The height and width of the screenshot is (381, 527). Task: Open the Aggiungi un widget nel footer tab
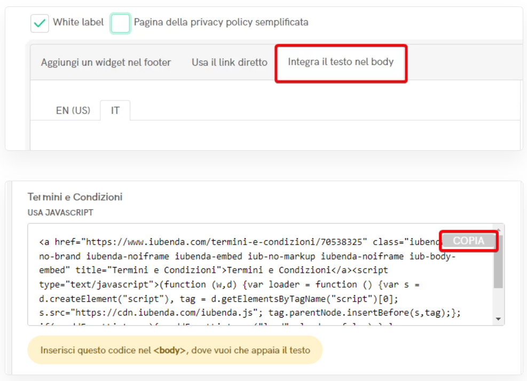coord(106,62)
